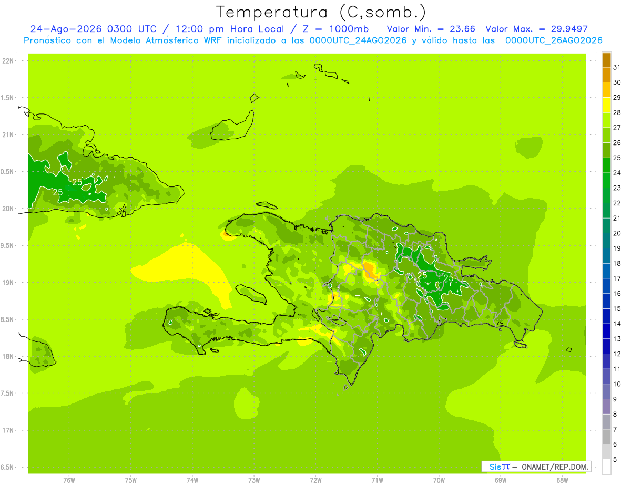
Task: Click the "5" color bar label
Action: click(x=616, y=460)
